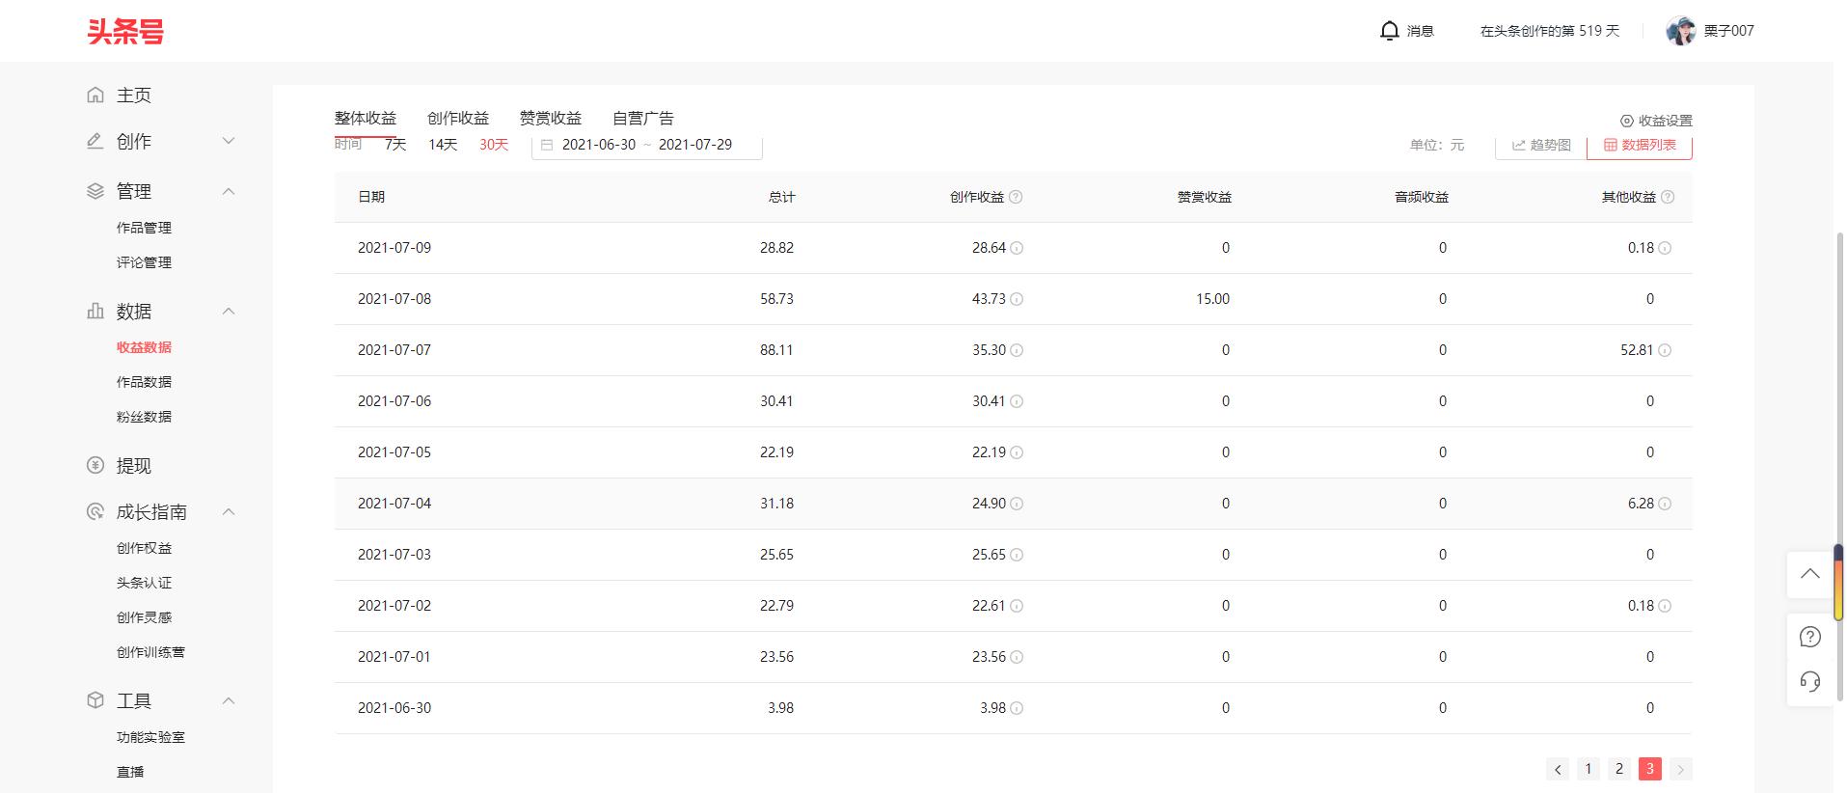
Task: Click info icon next to 52.81
Action: (x=1665, y=350)
